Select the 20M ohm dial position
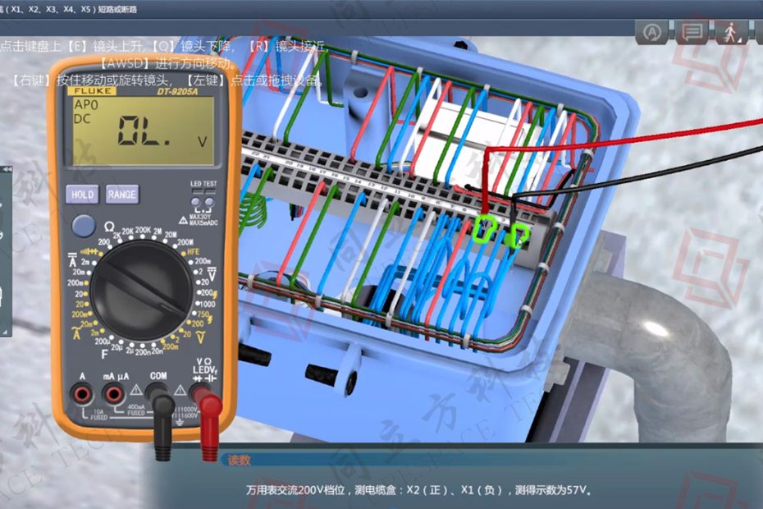Screen dimensions: 763x509 click(171, 235)
